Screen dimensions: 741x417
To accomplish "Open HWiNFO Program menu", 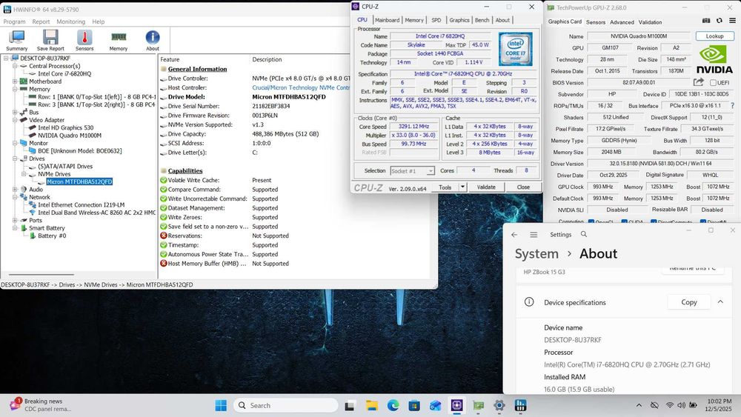I will tap(14, 21).
